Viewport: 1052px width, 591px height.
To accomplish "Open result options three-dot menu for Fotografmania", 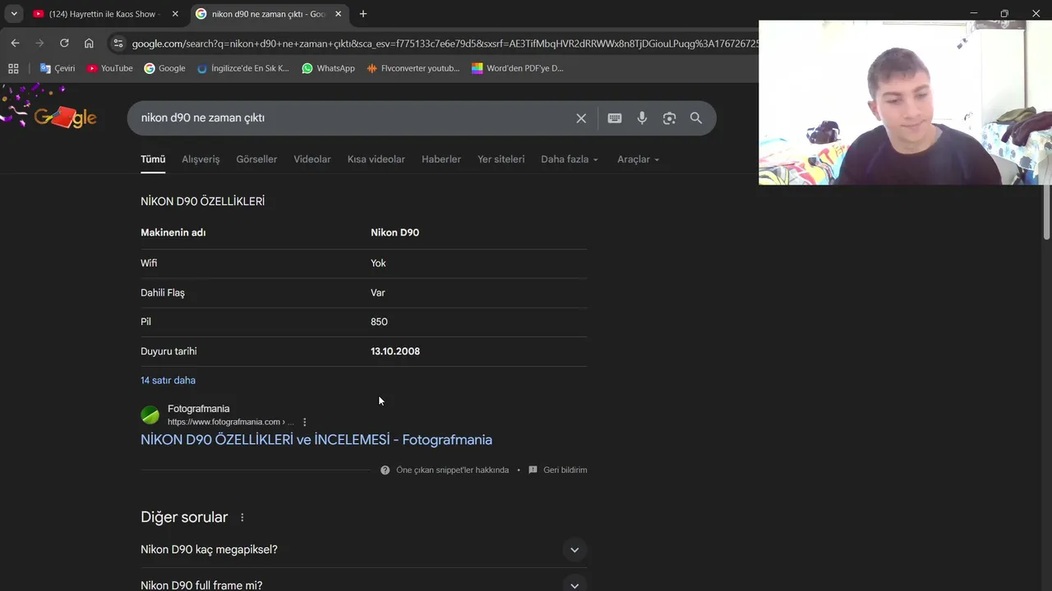I will tap(304, 422).
